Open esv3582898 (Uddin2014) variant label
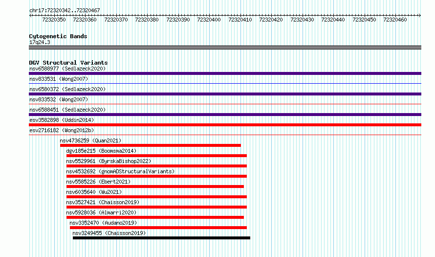Screen dimensions: 435x257 pyautogui.click(x=62, y=120)
